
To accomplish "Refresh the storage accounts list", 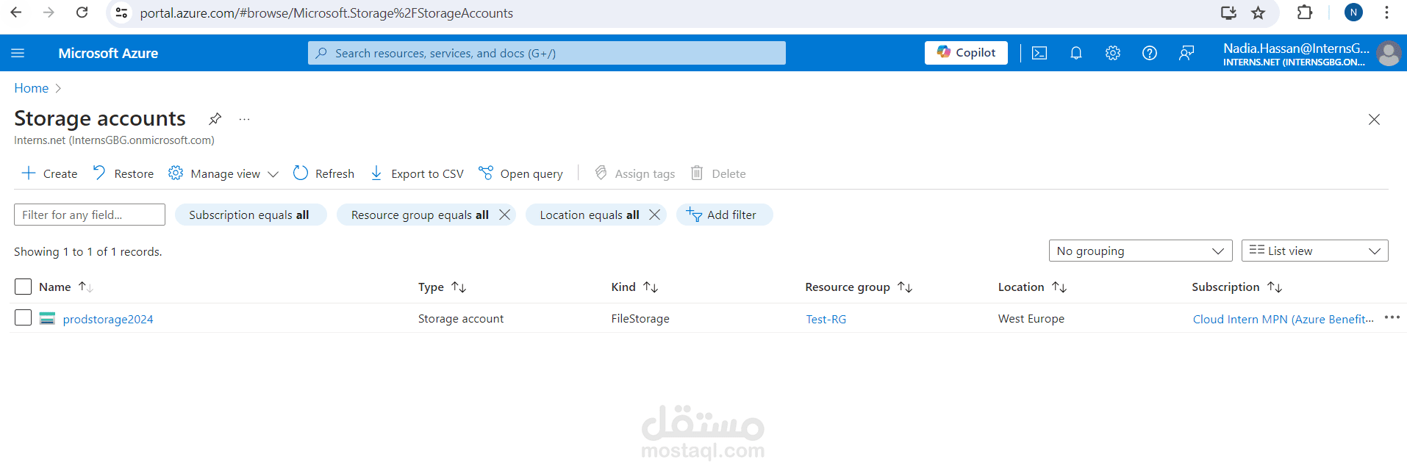I will tap(323, 173).
